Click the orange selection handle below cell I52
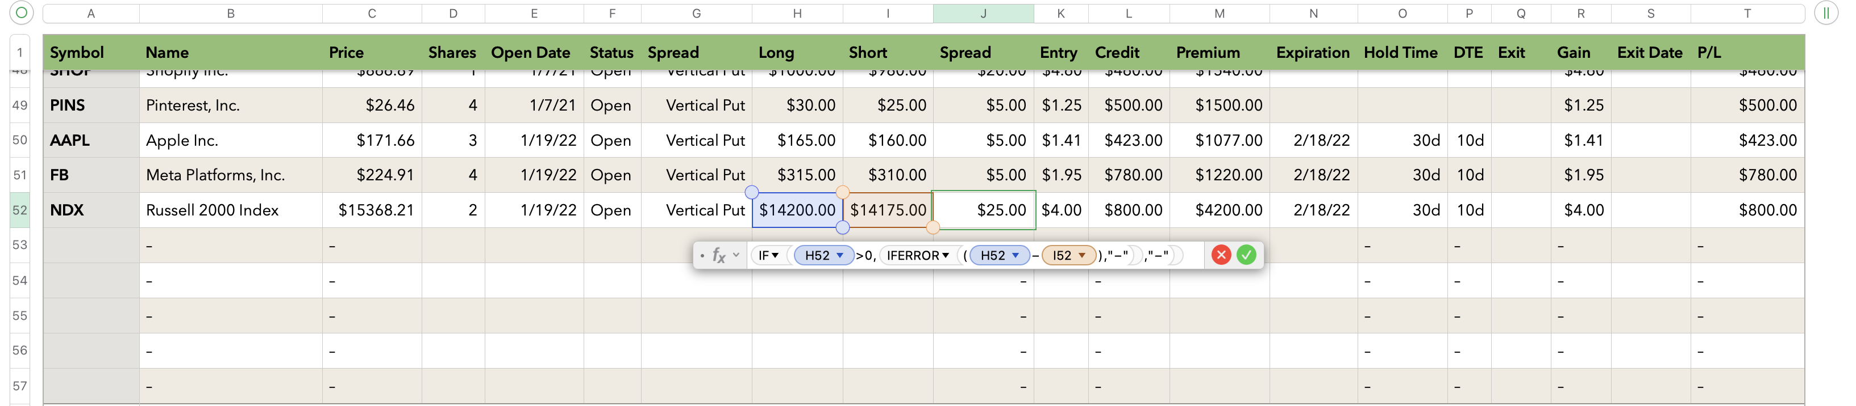The image size is (1856, 406). pos(933,228)
